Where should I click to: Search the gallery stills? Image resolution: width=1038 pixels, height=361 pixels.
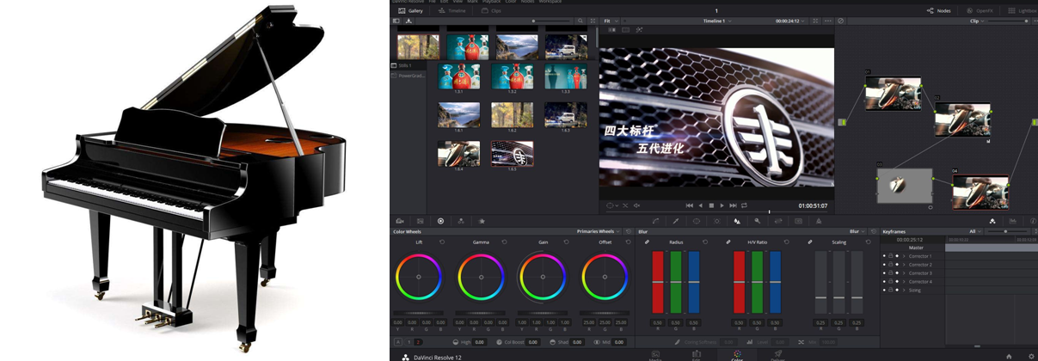click(x=580, y=21)
